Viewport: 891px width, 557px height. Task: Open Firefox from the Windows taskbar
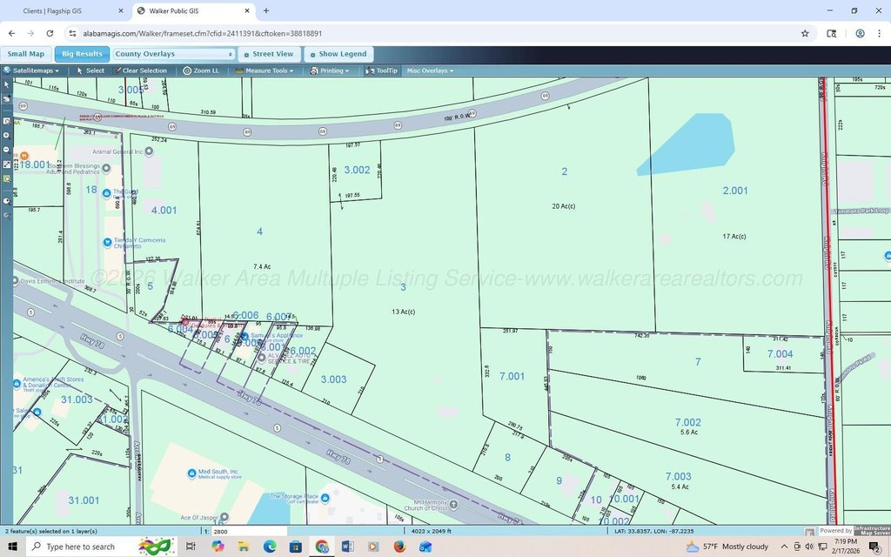tap(399, 547)
